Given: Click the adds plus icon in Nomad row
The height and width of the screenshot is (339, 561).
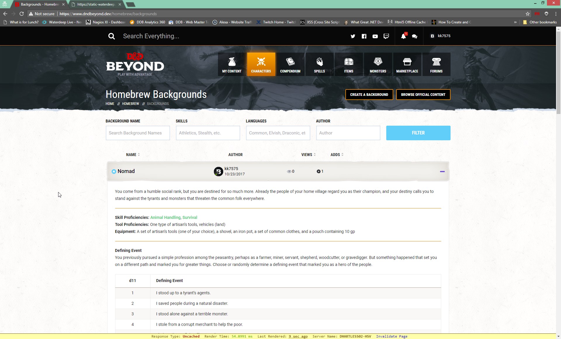Looking at the screenshot, I should tap(318, 172).
